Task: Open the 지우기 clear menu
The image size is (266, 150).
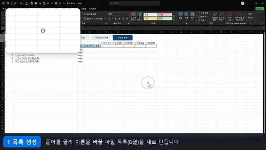Action: point(203,20)
